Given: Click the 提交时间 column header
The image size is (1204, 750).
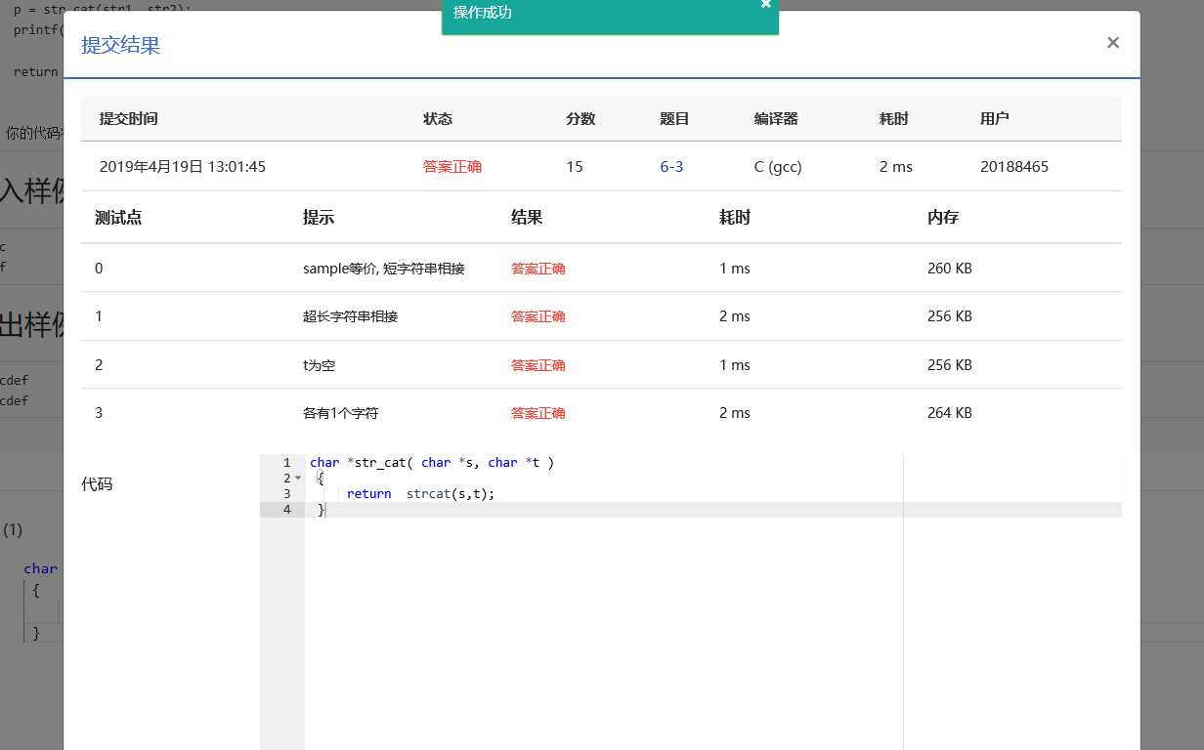Looking at the screenshot, I should click(128, 119).
